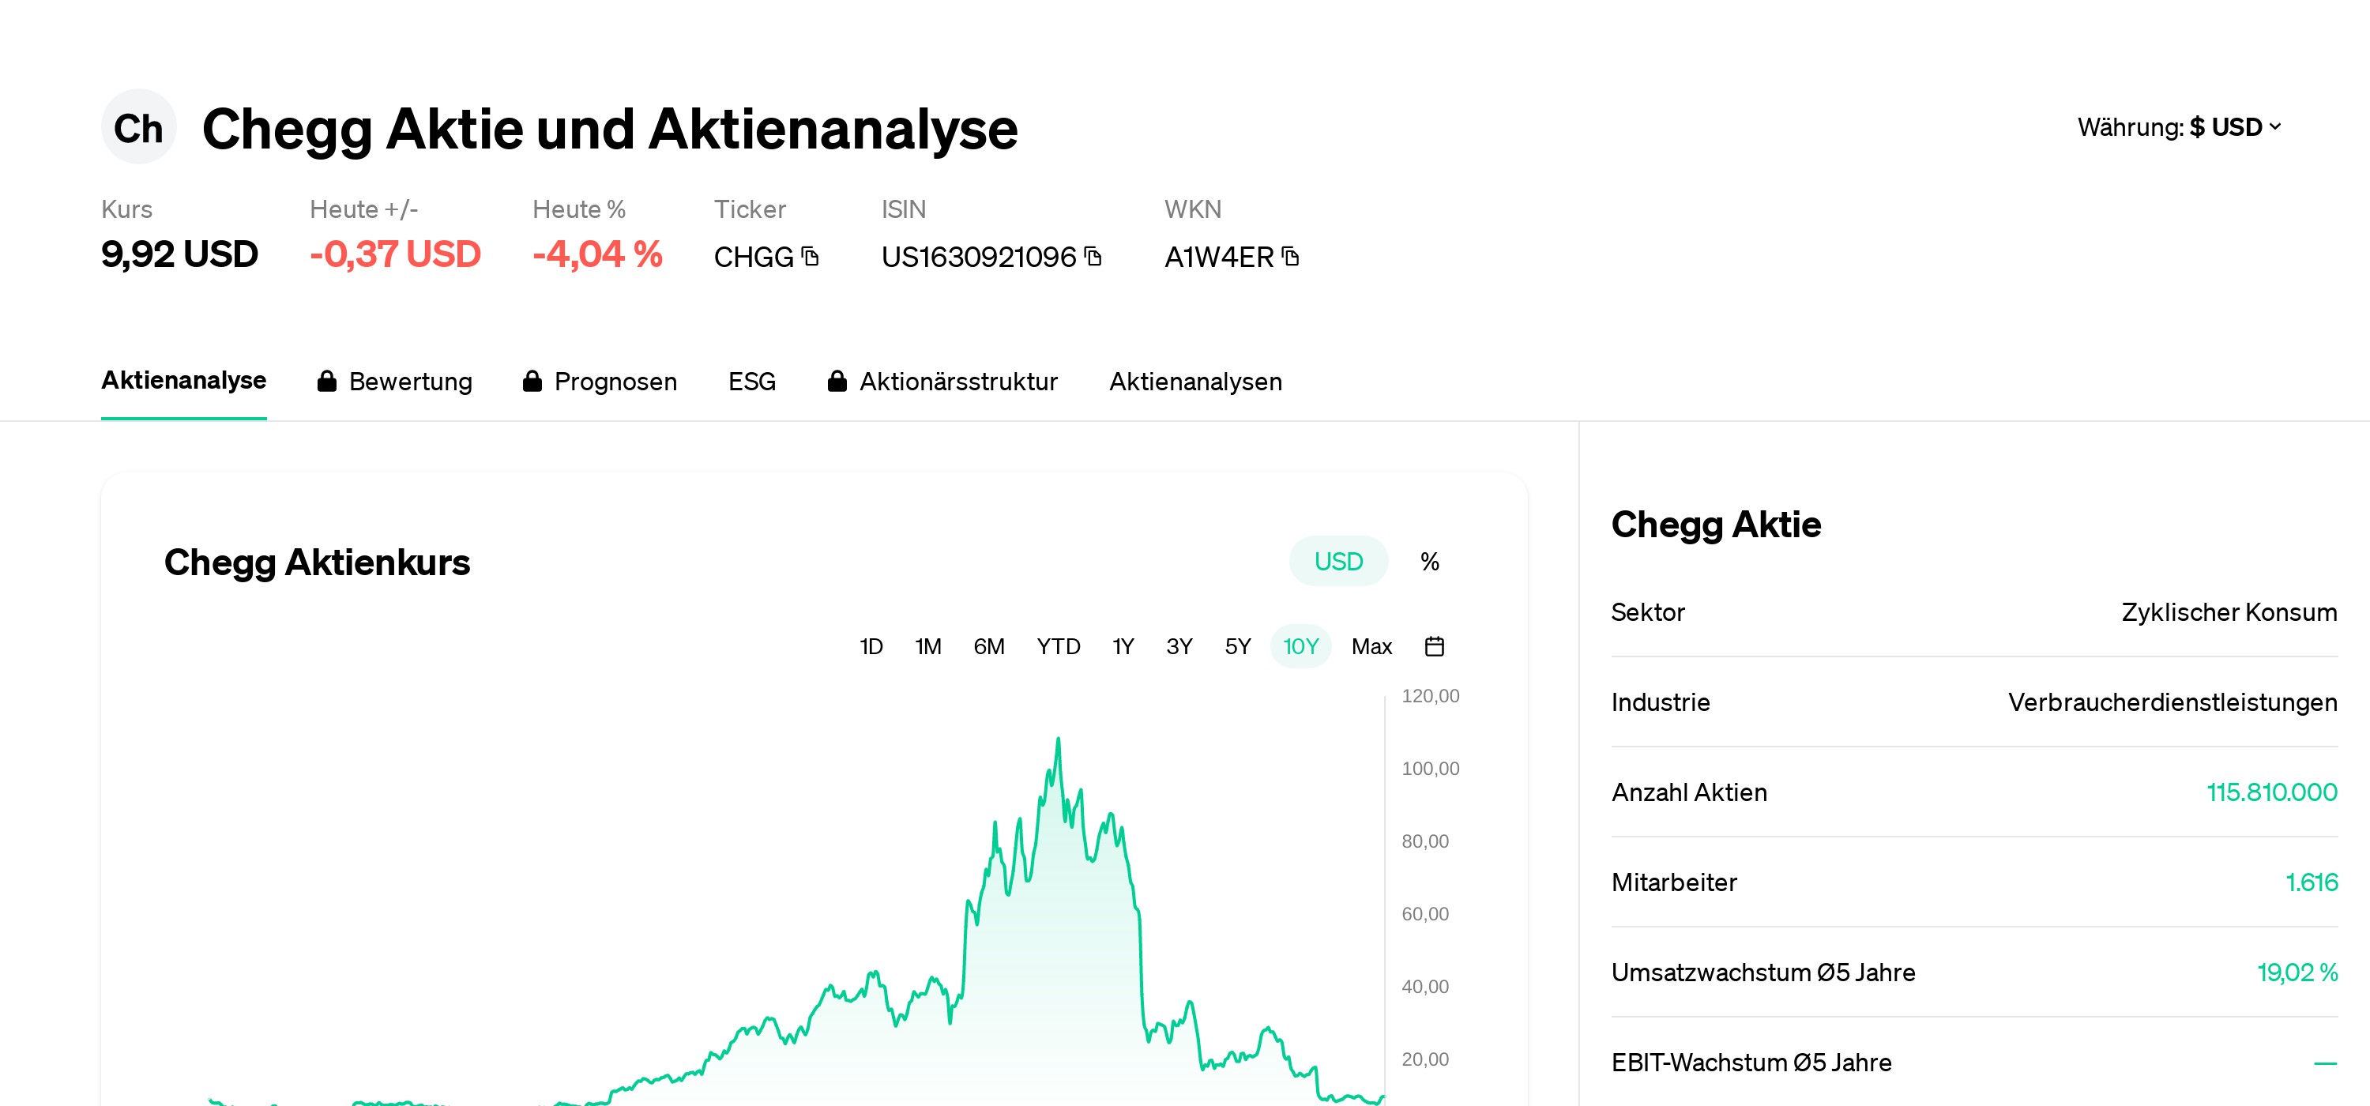The height and width of the screenshot is (1106, 2370).
Task: Switch chart to USD display
Action: click(1337, 561)
